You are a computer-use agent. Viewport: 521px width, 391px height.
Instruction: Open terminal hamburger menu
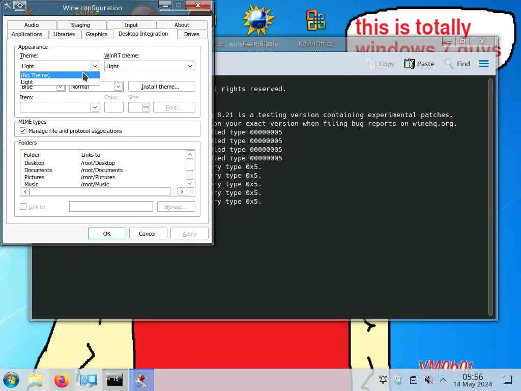tap(484, 64)
